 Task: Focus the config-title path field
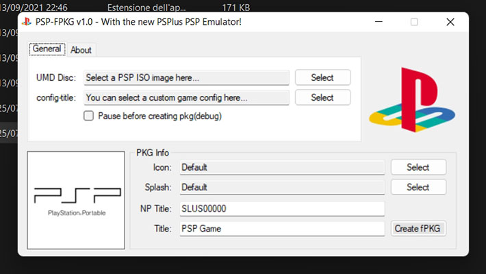(186, 98)
